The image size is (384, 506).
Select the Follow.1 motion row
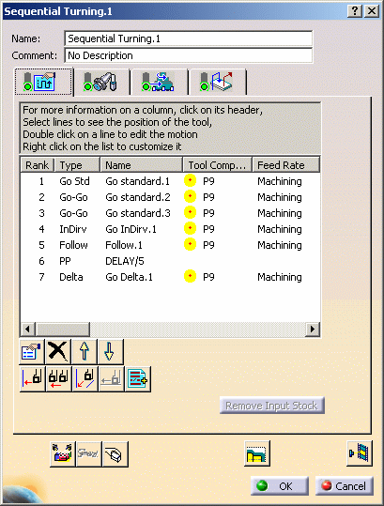tap(170, 245)
